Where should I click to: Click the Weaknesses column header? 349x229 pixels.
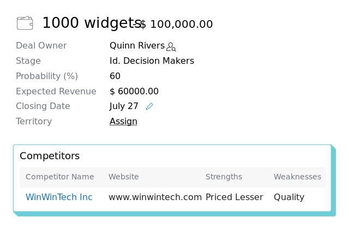point(297,177)
